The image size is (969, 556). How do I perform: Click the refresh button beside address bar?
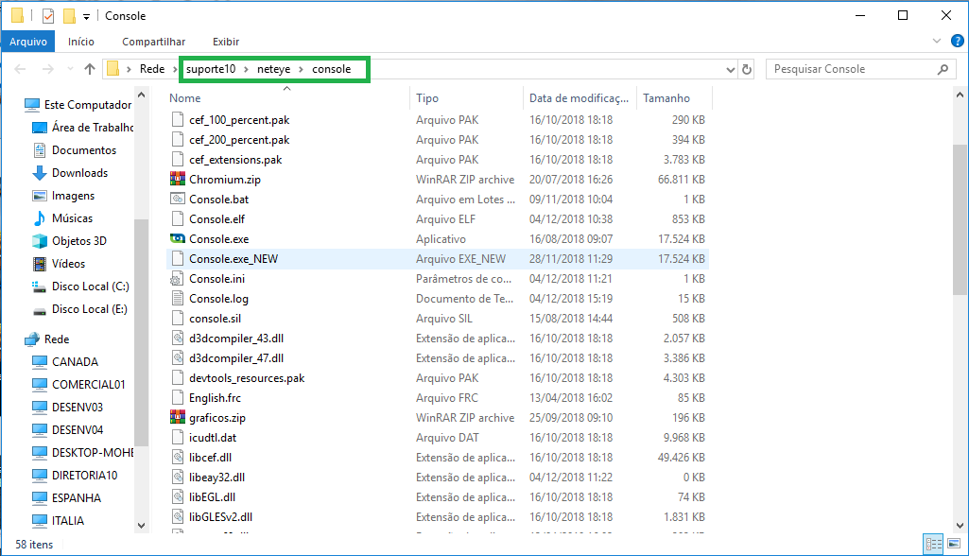coord(747,69)
